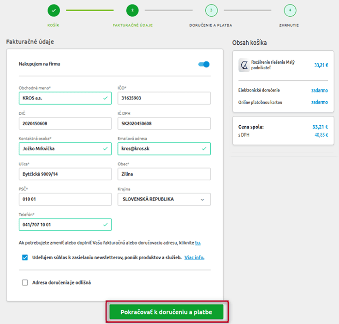Click step 4 Zhrnutie circle
Screen dimensions: 339x324
290,10
